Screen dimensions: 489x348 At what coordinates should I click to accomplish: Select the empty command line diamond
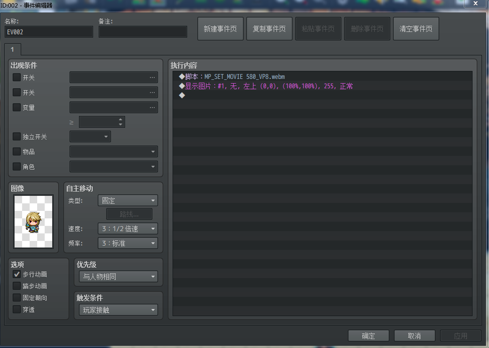click(x=182, y=95)
